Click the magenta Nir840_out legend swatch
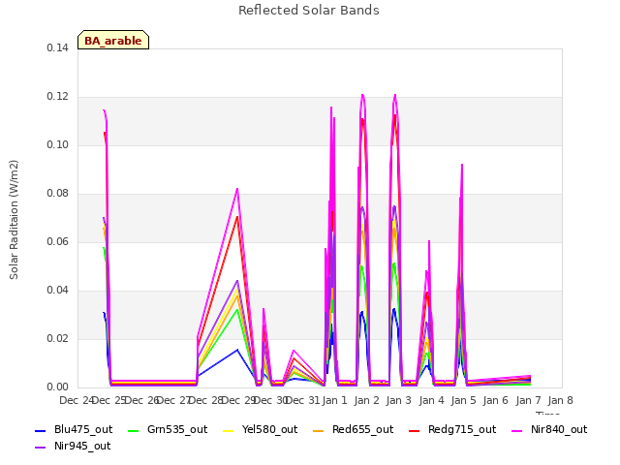620x465 pixels. click(x=517, y=430)
